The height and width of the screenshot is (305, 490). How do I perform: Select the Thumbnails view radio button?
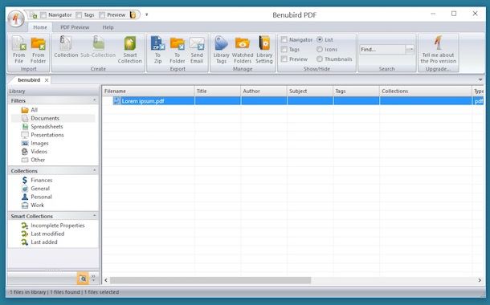pyautogui.click(x=320, y=59)
